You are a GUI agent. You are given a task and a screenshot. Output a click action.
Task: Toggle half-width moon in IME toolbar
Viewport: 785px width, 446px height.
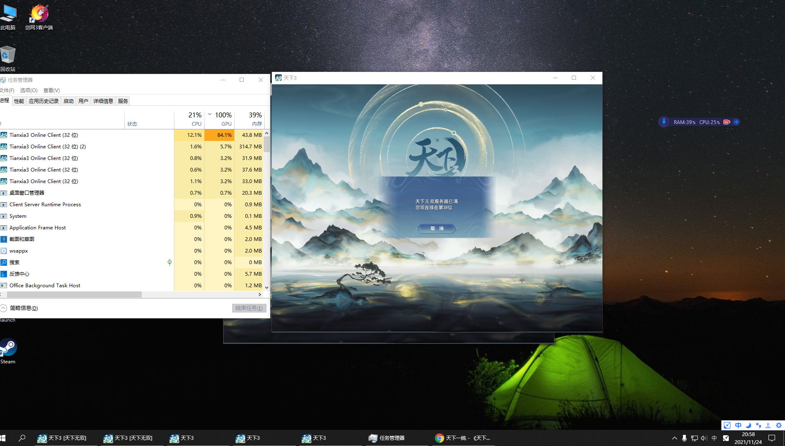(748, 425)
